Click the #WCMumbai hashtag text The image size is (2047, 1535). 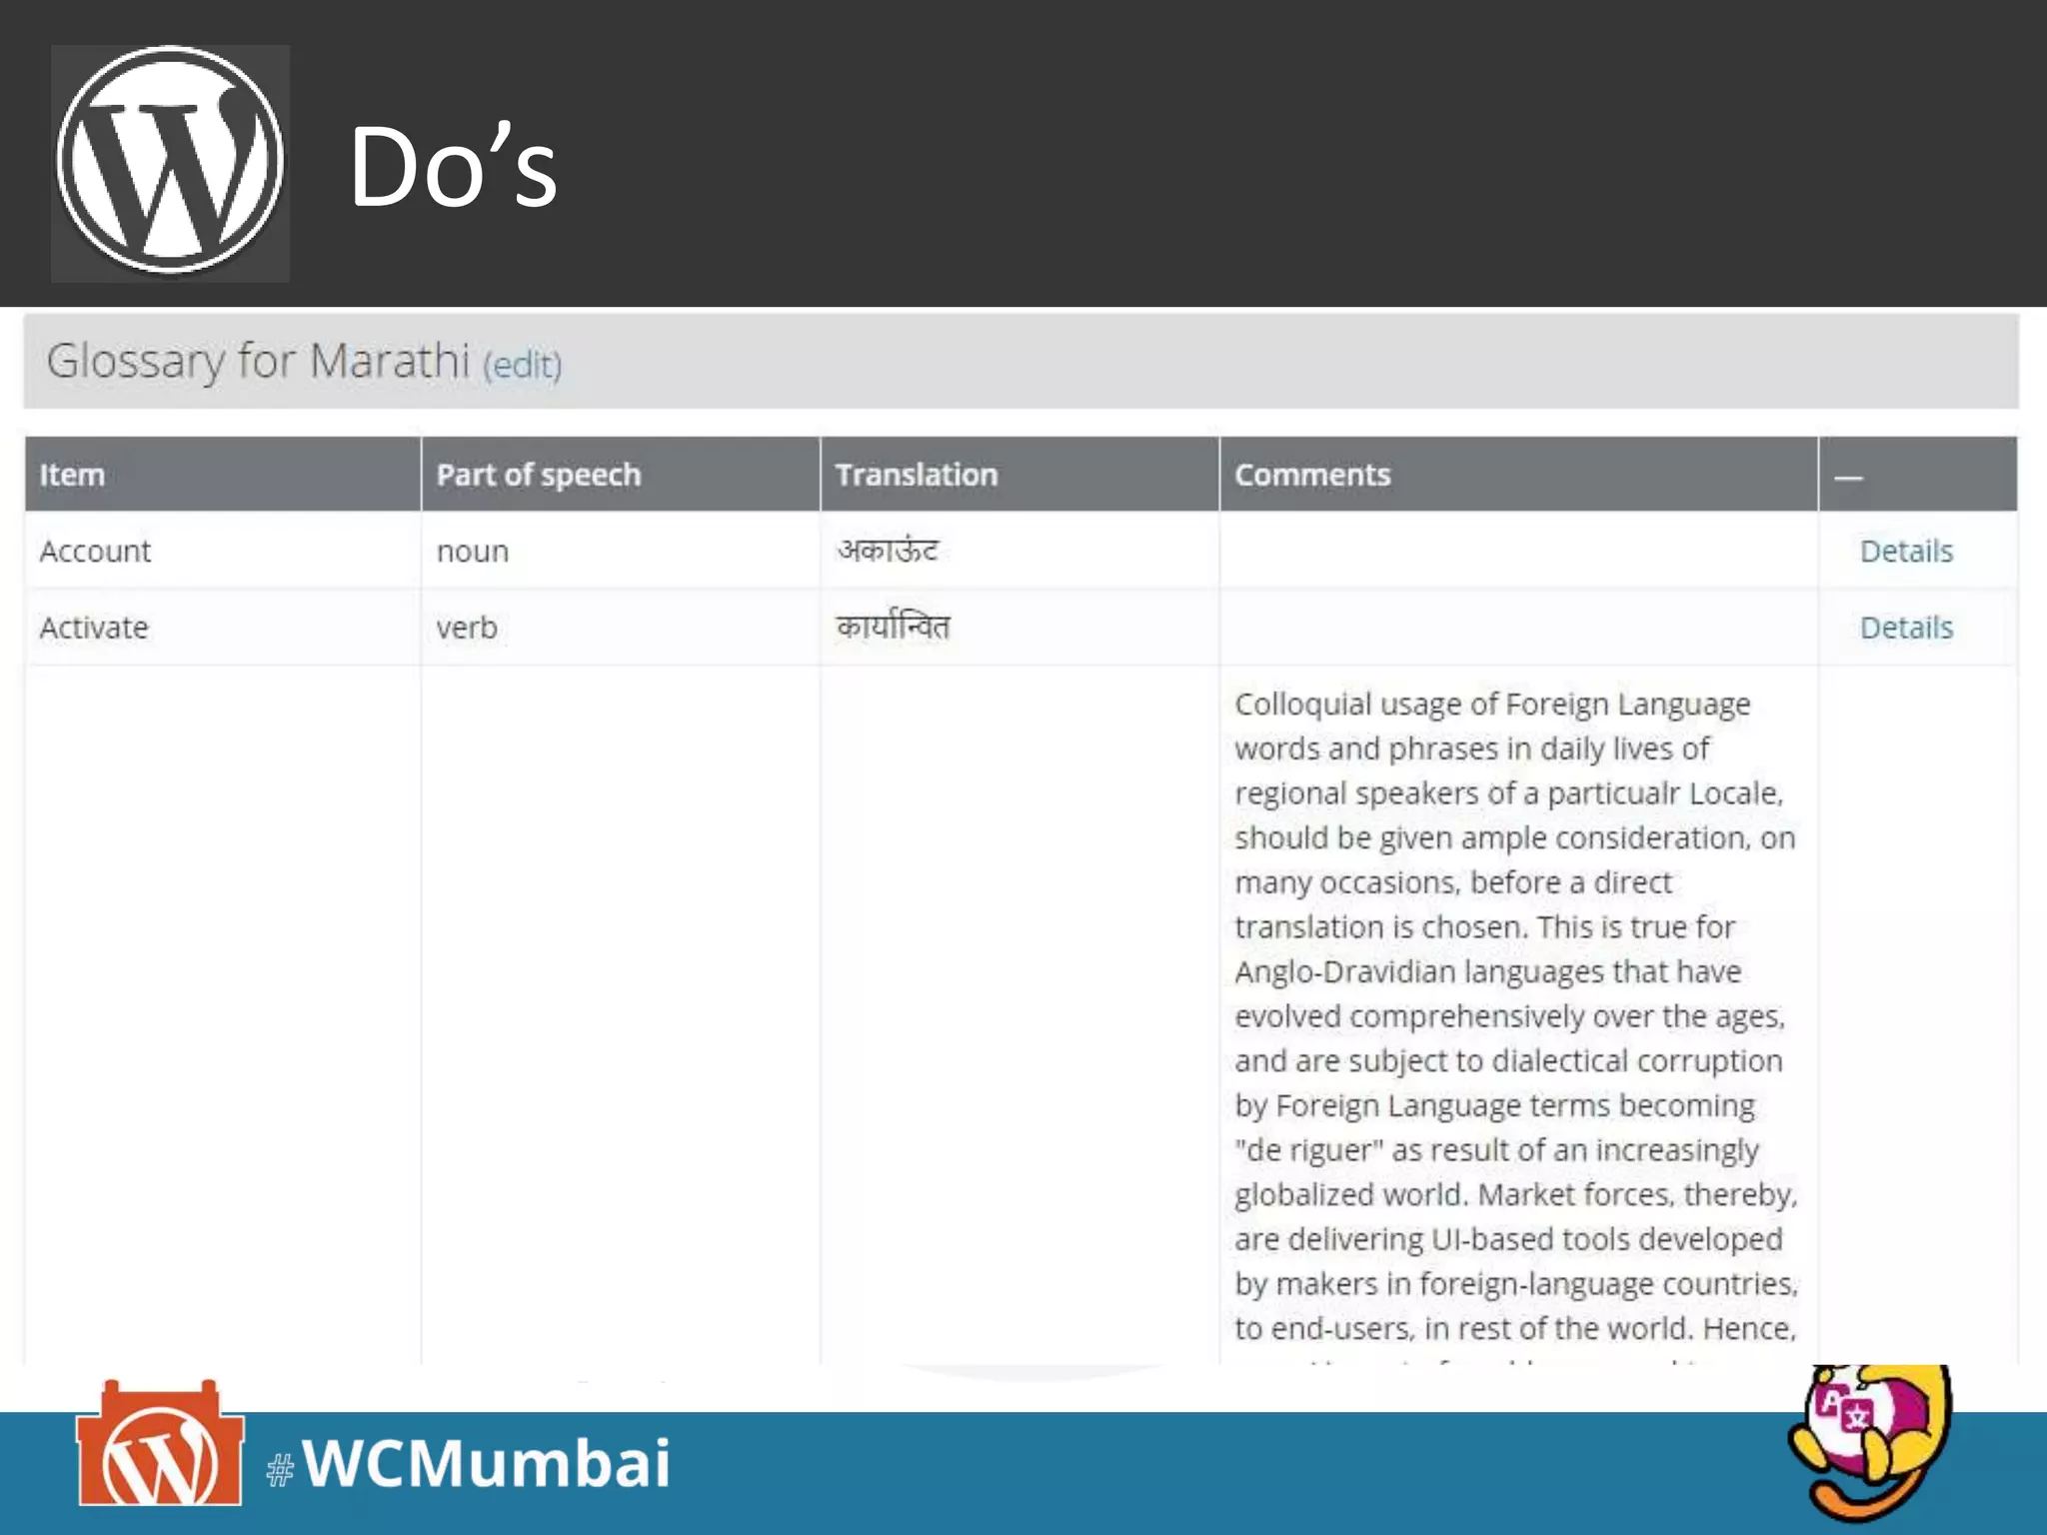point(469,1464)
